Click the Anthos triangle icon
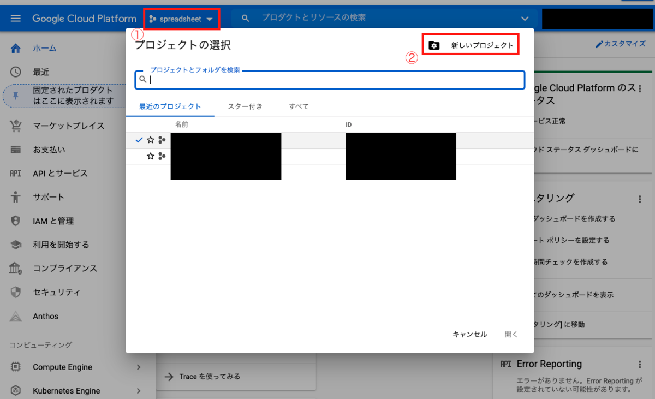Screen dimensions: 655x399 coord(16,316)
